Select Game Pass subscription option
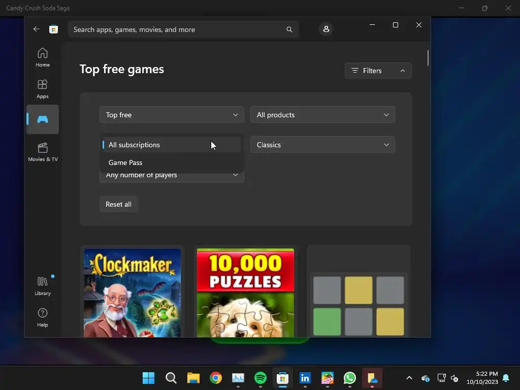The height and width of the screenshot is (390, 520). pos(172,162)
